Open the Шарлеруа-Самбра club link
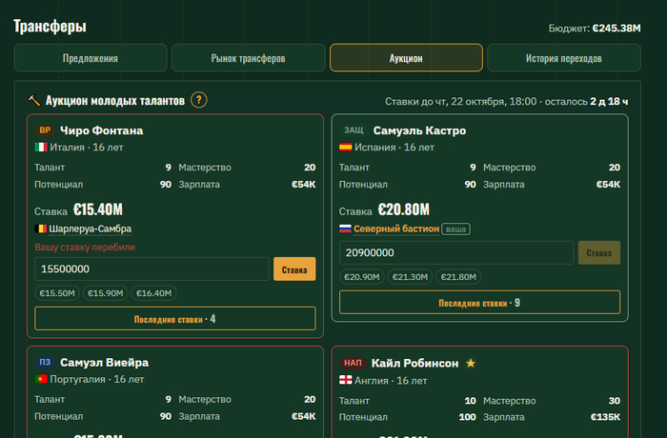Viewport: 667px width, 438px height. click(91, 229)
